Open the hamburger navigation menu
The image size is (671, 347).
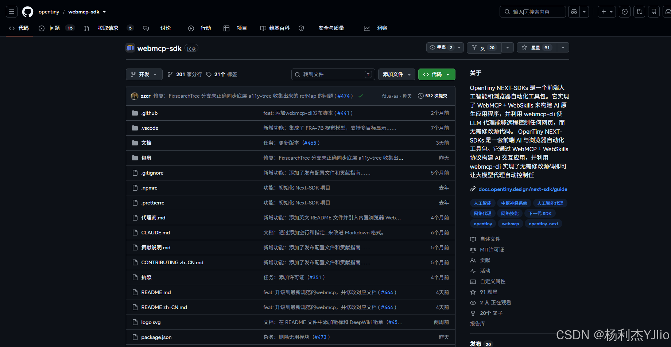(x=12, y=12)
